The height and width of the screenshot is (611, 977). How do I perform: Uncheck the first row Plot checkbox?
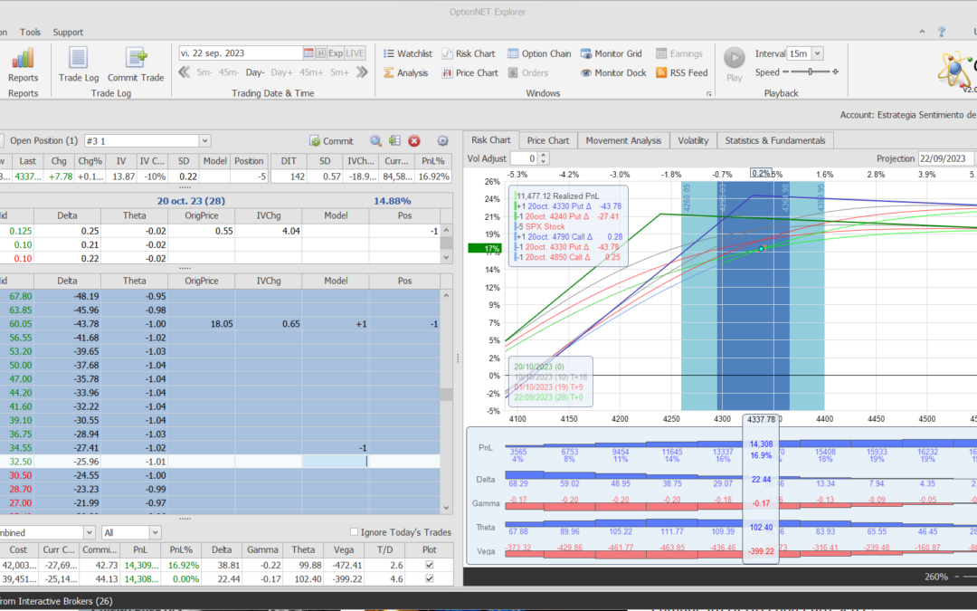[x=428, y=567]
